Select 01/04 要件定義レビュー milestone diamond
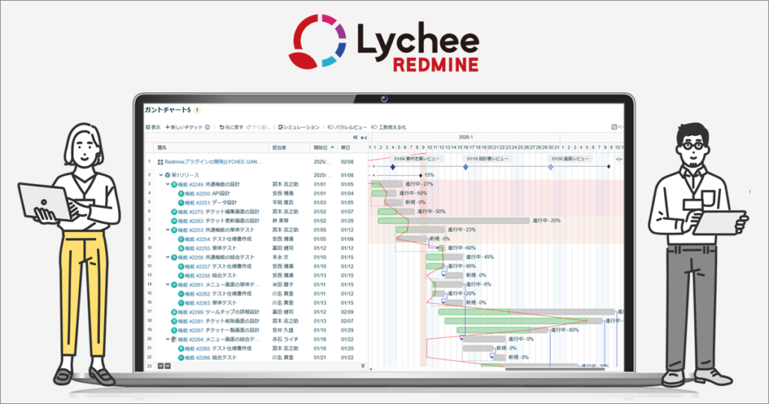Screen dimensions: 769x404 393,167
